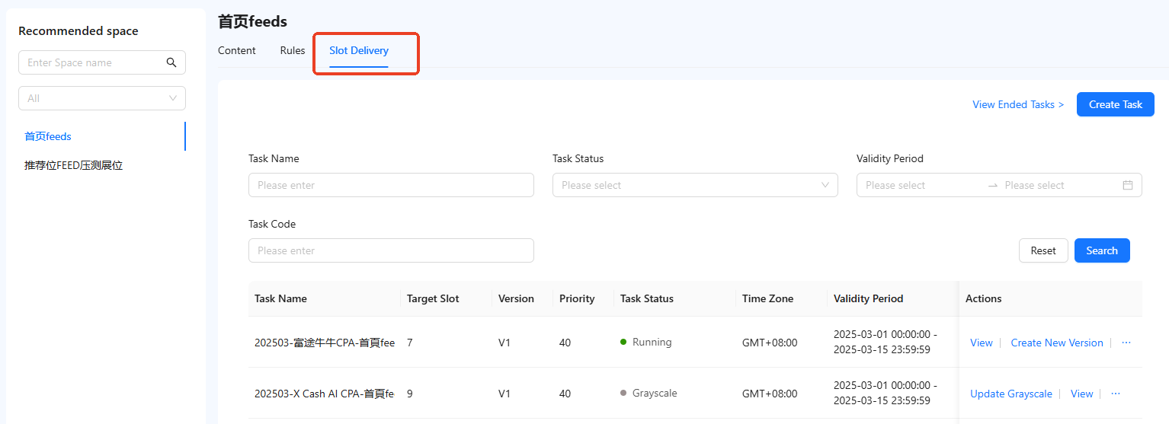Viewport: 1169px width, 424px height.
Task: Open more actions ellipsis for X Cash AI task
Action: 1116,394
